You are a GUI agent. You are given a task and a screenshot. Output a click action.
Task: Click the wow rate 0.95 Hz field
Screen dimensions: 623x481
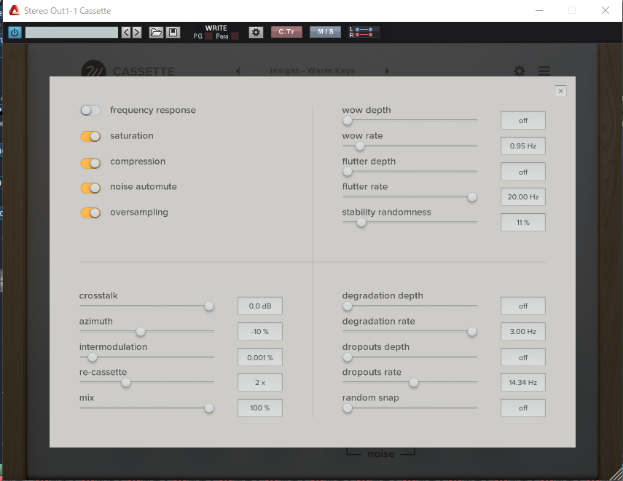click(523, 146)
